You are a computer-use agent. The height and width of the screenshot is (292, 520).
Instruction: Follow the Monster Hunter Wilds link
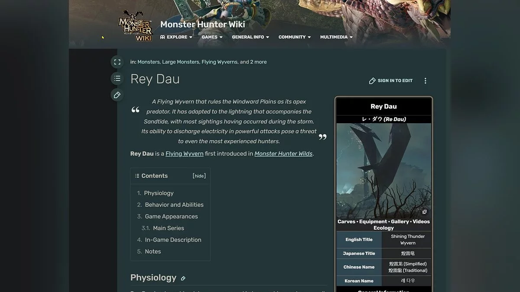click(283, 154)
